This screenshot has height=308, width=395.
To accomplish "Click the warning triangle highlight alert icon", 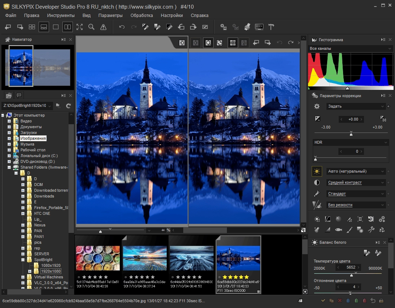I will pyautogui.click(x=103, y=27).
